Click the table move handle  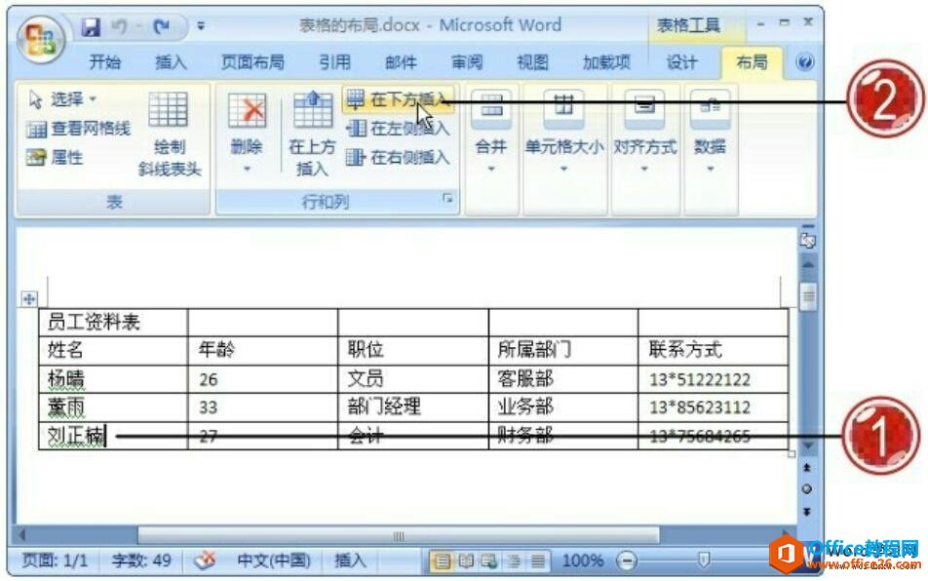[29, 298]
